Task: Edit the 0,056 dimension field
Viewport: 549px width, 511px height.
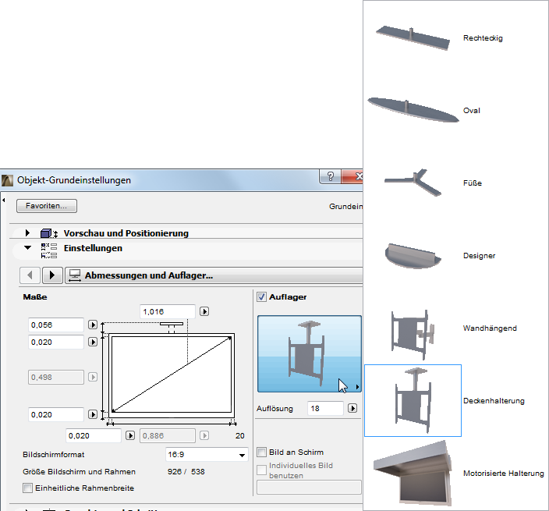Action: click(x=56, y=325)
